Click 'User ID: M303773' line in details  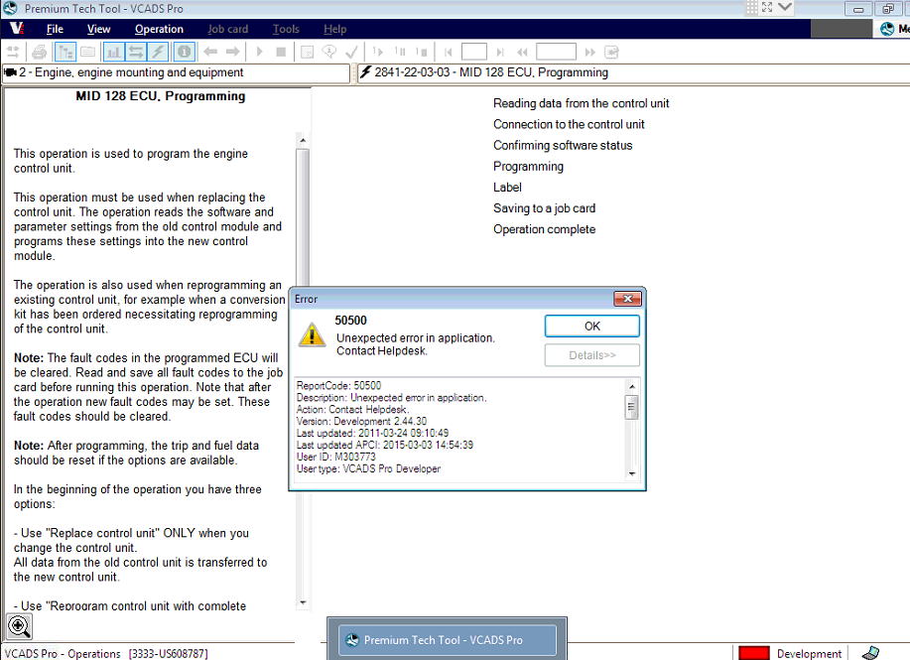click(x=336, y=457)
